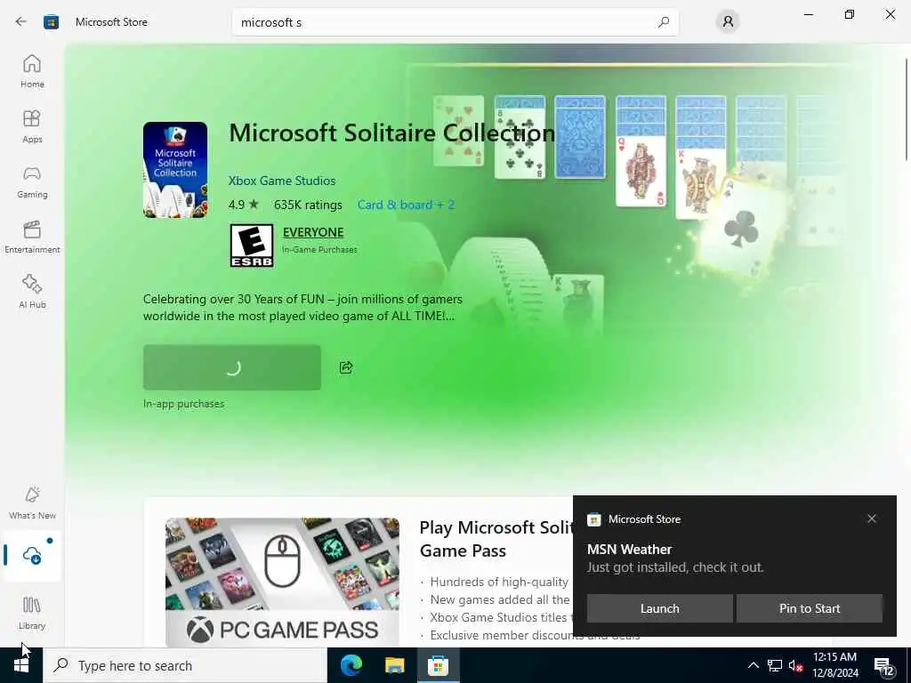Click 'In-app purchases' label
911x683 pixels.
click(183, 404)
